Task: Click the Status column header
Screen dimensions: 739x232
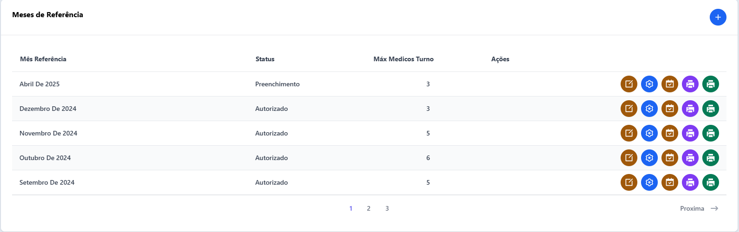Action: tap(265, 59)
